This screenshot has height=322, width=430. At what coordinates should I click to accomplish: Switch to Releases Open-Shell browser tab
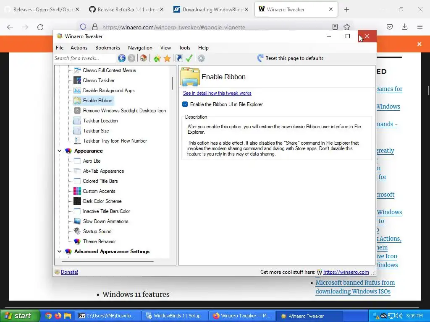[x=42, y=10]
